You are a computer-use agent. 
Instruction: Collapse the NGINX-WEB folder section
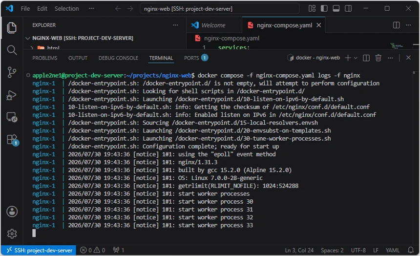(x=83, y=38)
